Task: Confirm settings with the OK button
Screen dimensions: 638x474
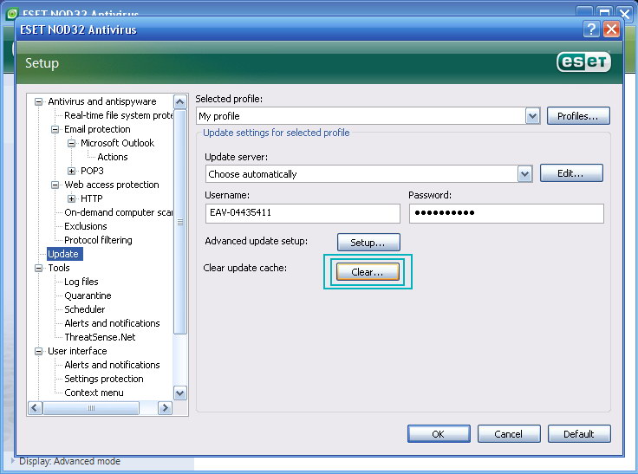Action: 439,434
